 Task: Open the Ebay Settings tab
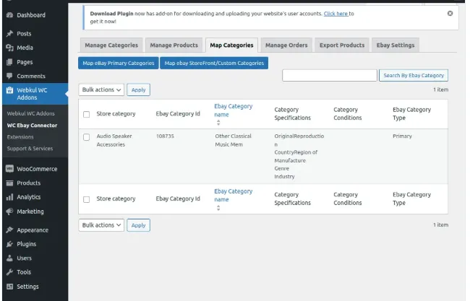click(396, 45)
